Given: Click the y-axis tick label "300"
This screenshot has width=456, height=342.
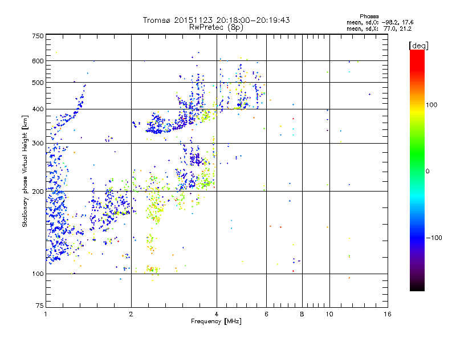Looking at the screenshot, I should click(x=38, y=143).
